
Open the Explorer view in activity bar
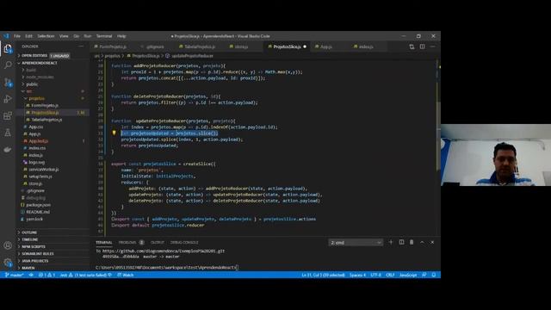pyautogui.click(x=8, y=48)
